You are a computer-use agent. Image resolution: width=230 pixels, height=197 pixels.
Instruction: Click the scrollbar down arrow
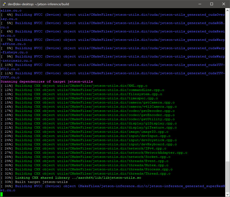point(227,194)
